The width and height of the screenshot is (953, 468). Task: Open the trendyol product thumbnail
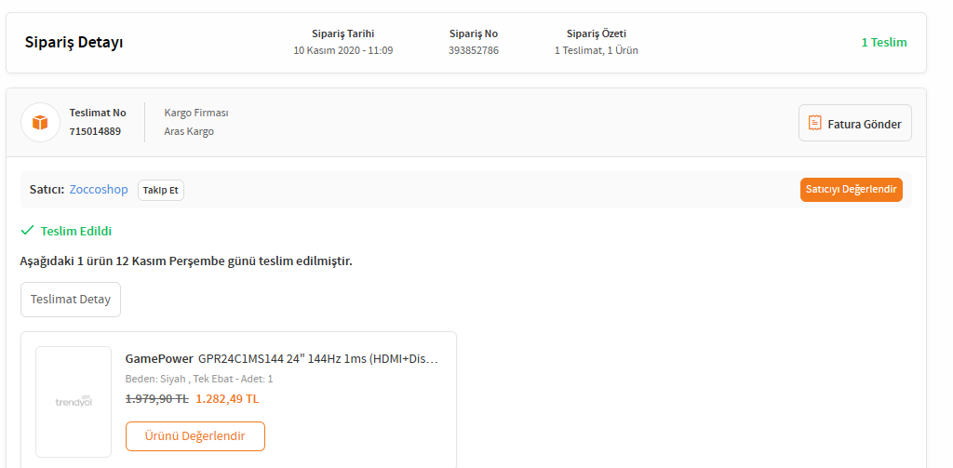pyautogui.click(x=74, y=402)
